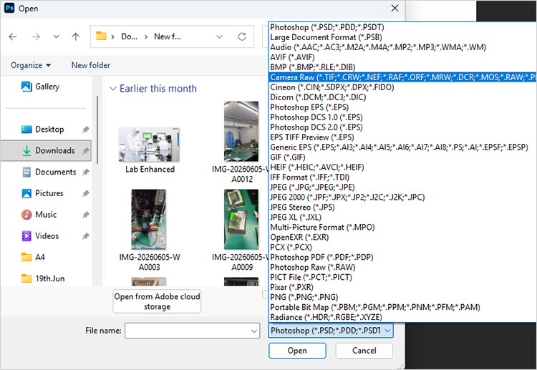Open Music in the sidebar
Screen dimensions: 537x370
pos(39,215)
